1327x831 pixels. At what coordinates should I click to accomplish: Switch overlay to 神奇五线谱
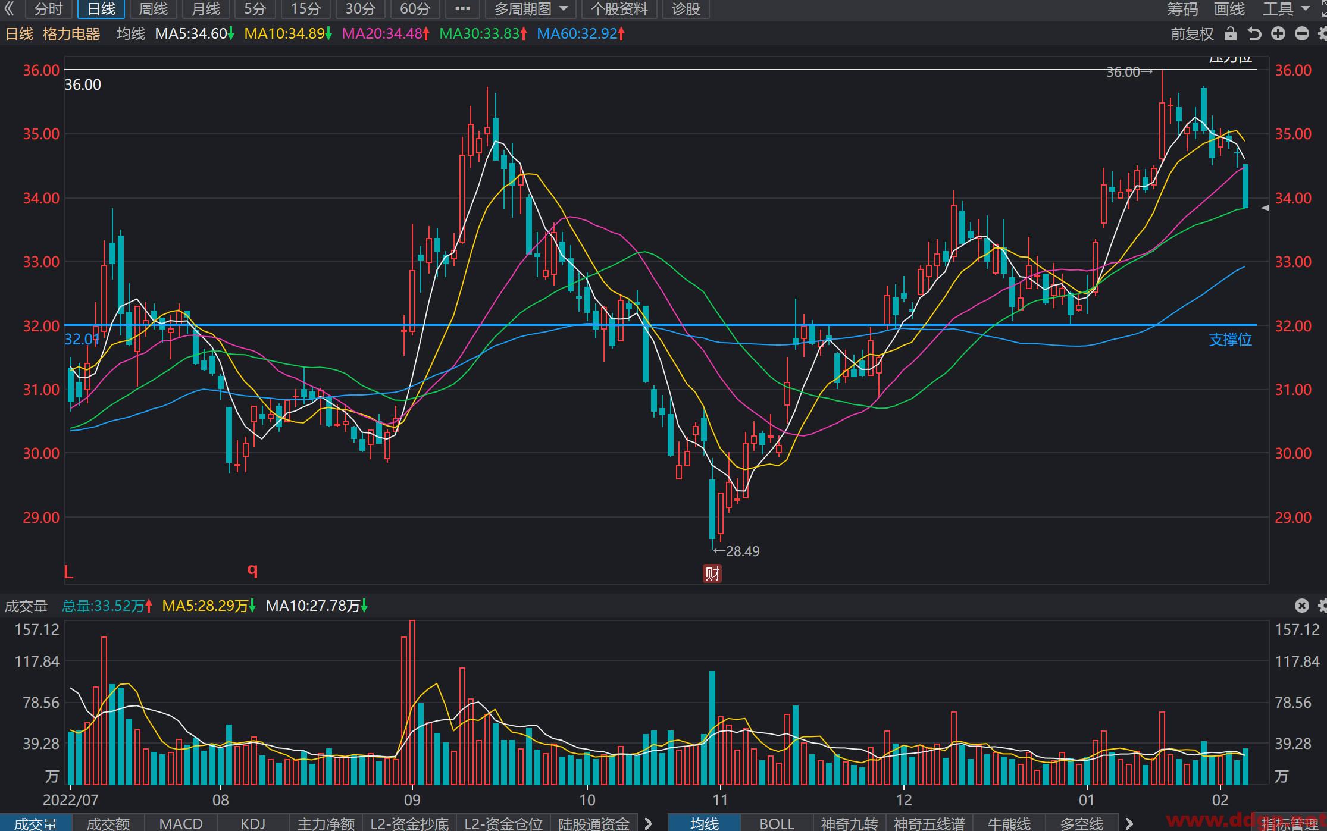click(929, 823)
